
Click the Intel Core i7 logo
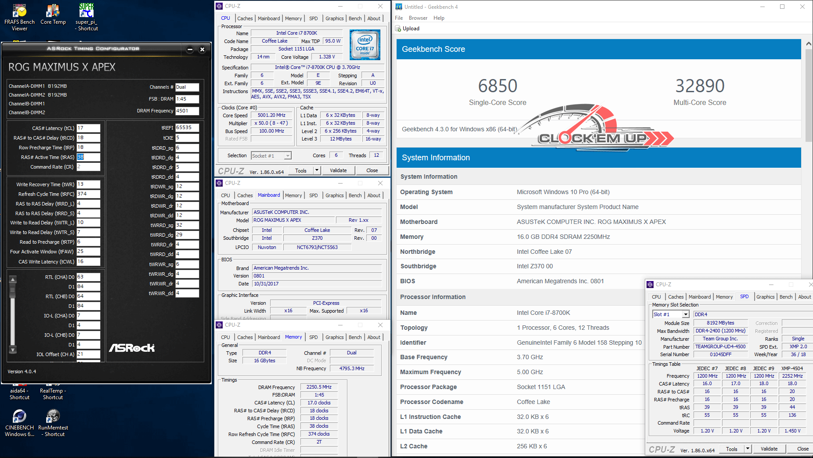pos(365,45)
